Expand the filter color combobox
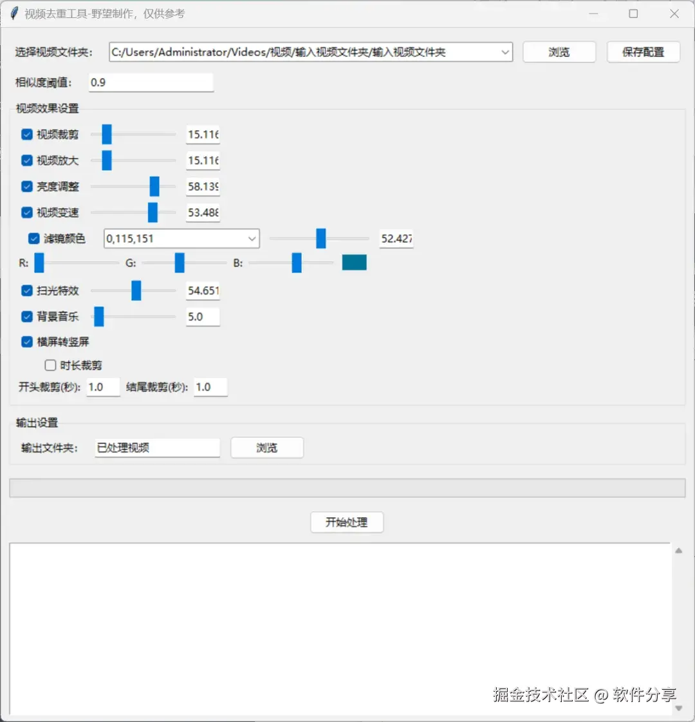 click(252, 238)
